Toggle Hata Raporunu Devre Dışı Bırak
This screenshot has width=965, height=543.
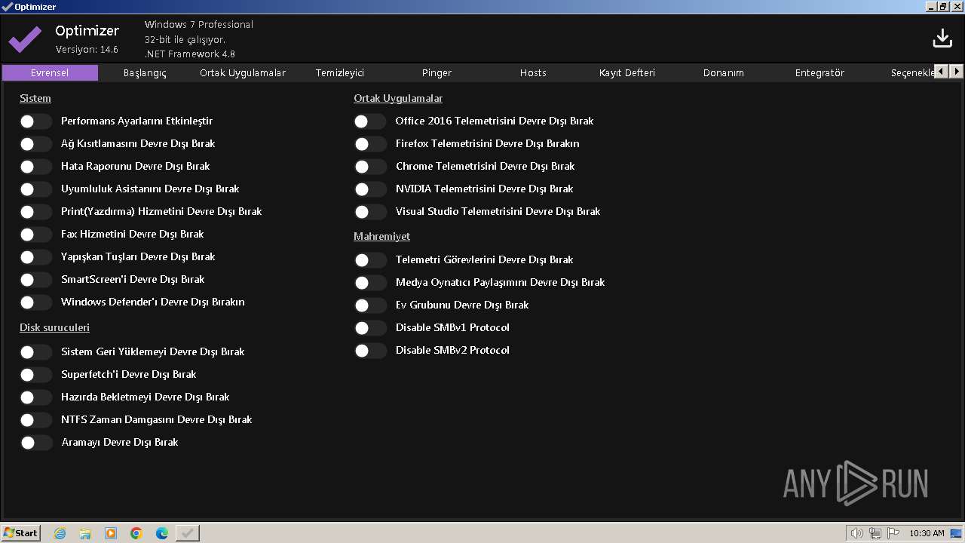pyautogui.click(x=35, y=166)
